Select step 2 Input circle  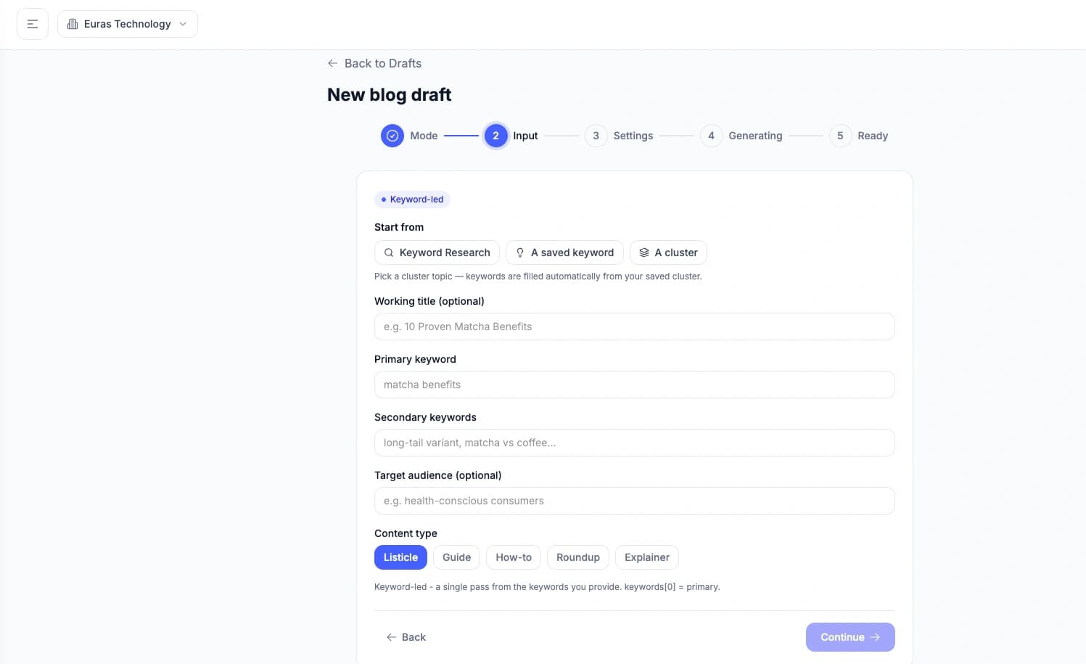[496, 136]
